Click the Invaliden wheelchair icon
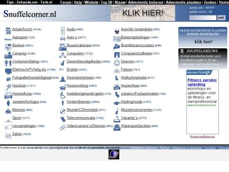 (x=63, y=95)
